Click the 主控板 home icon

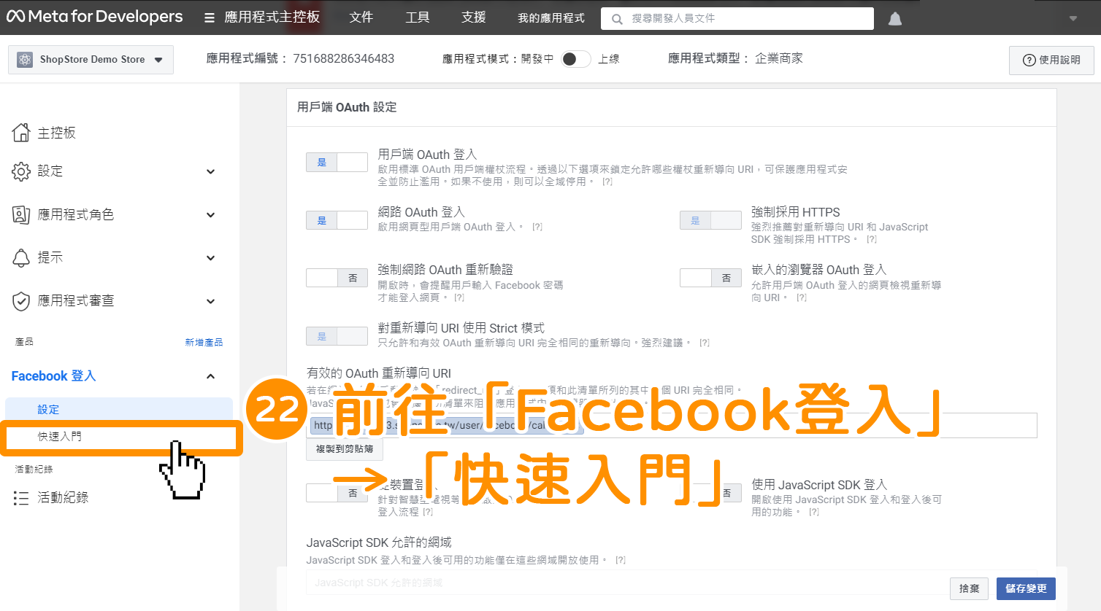(21, 132)
